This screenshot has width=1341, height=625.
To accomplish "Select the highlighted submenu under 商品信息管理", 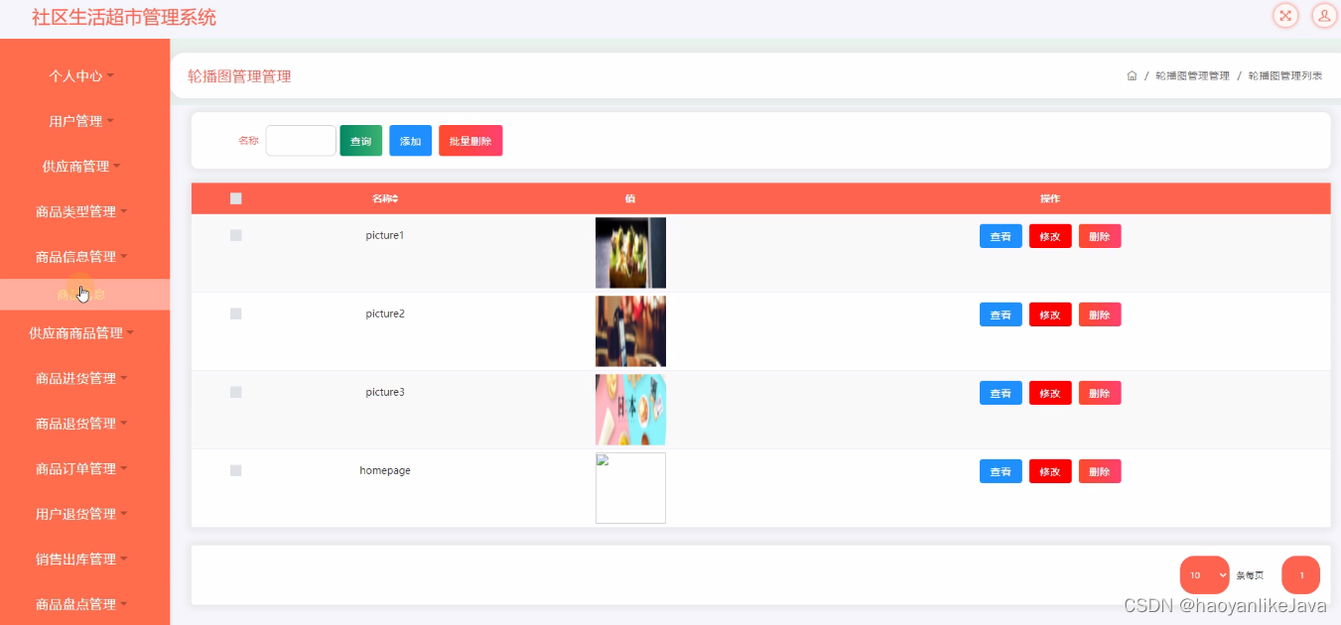I will 84,295.
